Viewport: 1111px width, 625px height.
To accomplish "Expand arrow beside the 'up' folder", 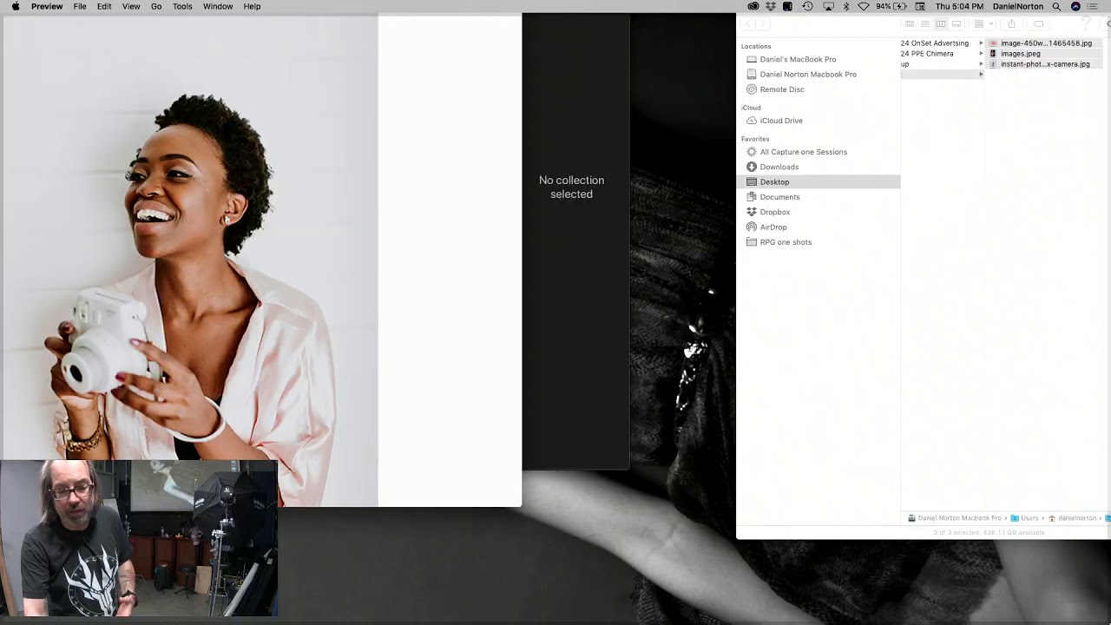I will 981,64.
